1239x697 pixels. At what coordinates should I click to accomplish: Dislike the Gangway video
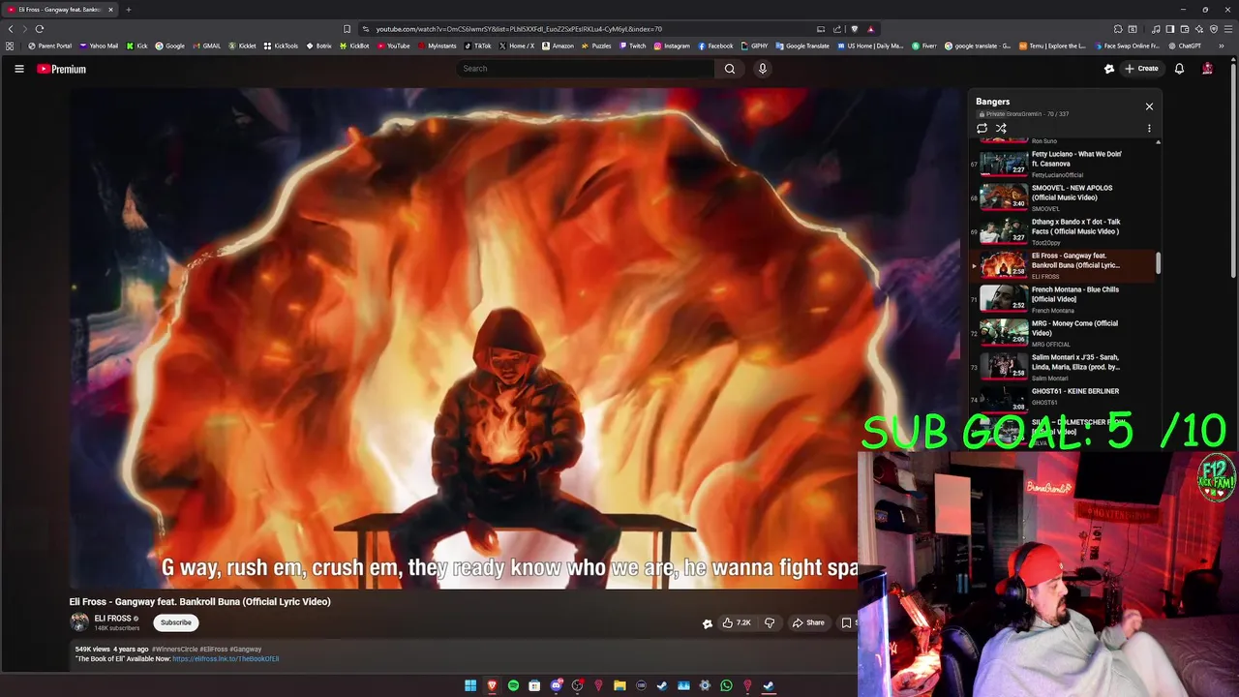770,622
